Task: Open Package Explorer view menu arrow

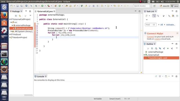Action: [x=30, y=16]
